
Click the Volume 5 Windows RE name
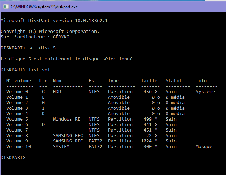(x=66, y=119)
